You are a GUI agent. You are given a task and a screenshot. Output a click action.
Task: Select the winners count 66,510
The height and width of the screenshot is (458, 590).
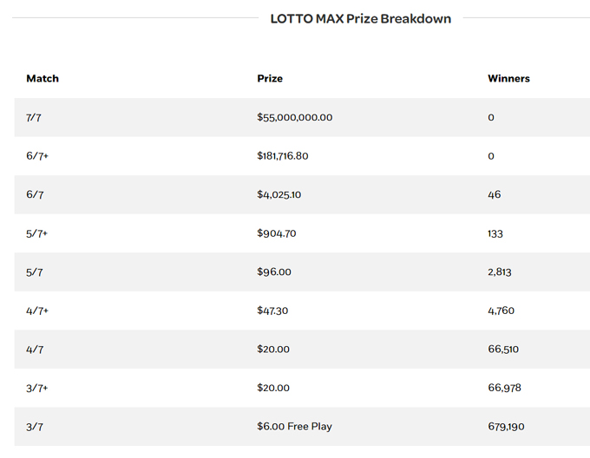(504, 349)
